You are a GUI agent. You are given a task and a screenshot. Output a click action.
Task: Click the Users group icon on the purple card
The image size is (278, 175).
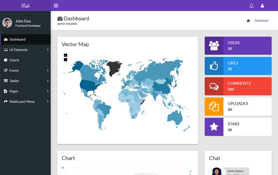214,45
